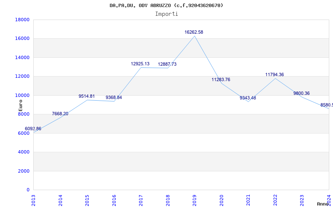Screen dimensions: 333x208
Task: Click the x-axis year 2015
Action: [87, 201]
